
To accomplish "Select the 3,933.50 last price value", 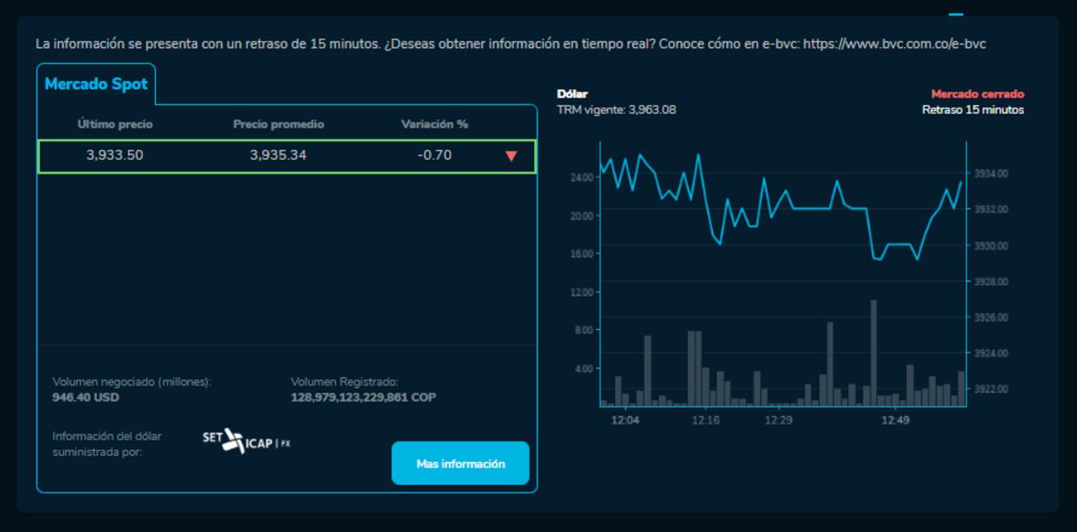I will [x=115, y=155].
